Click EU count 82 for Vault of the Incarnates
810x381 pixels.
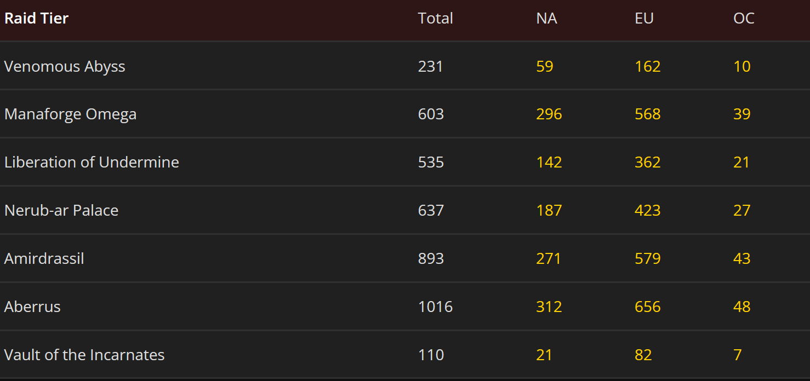coord(643,355)
